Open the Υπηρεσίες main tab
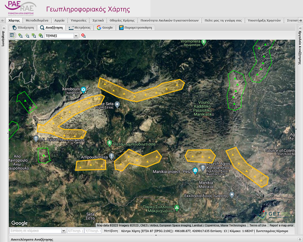The image size is (303, 242). (x=78, y=20)
